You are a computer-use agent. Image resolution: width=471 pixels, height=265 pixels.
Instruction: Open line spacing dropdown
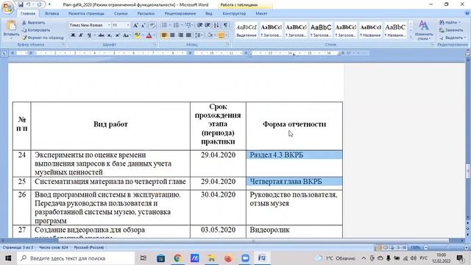(x=199, y=35)
